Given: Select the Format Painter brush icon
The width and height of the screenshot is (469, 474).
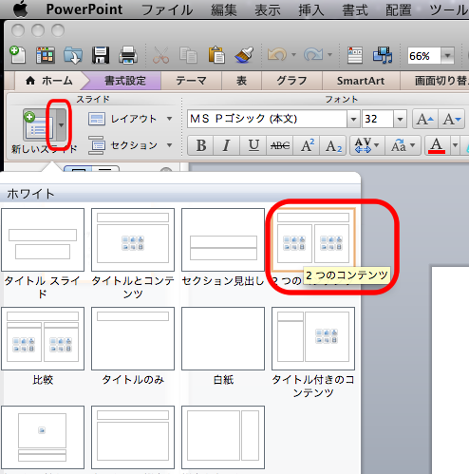Looking at the screenshot, I should tap(244, 55).
